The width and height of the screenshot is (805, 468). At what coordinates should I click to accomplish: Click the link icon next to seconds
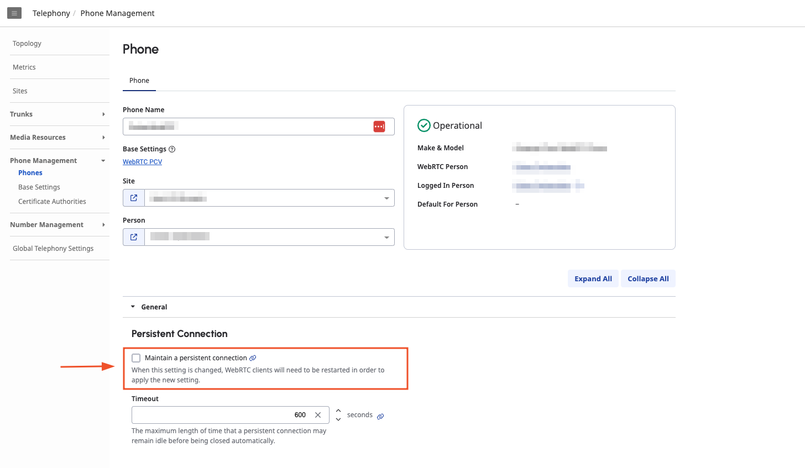click(380, 416)
